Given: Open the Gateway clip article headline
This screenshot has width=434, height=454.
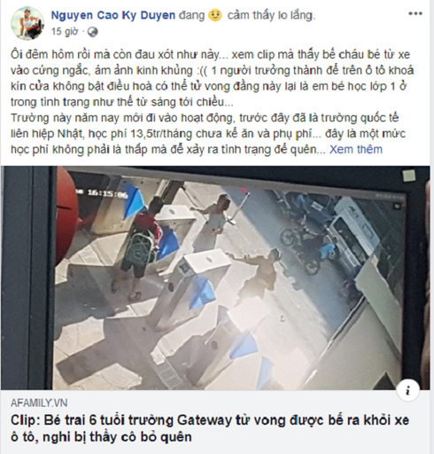Looking at the screenshot, I should 210,428.
